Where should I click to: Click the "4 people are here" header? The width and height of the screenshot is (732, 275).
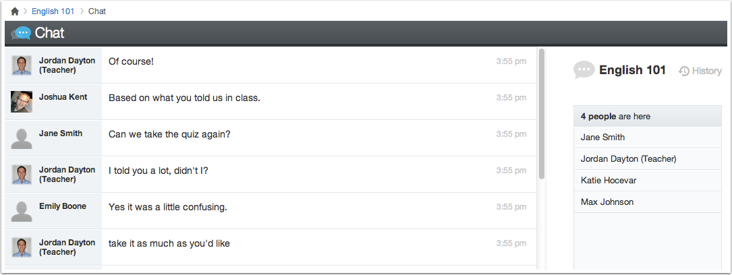click(648, 117)
